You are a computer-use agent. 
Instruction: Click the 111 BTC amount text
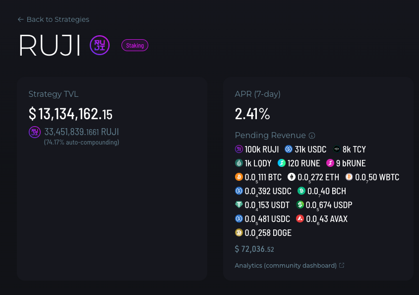coord(263,177)
